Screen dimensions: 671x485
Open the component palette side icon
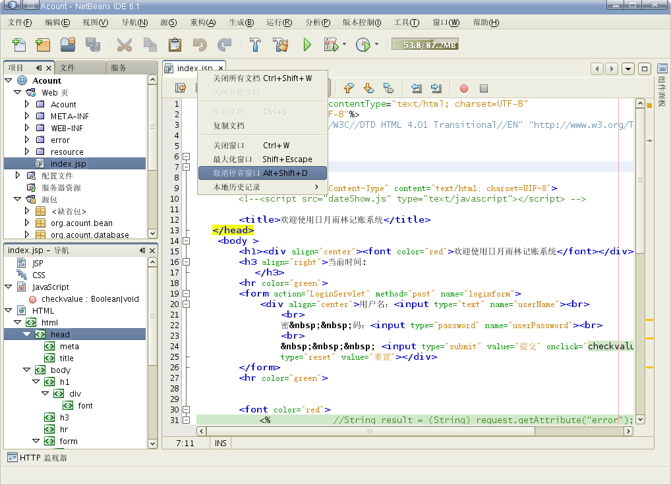(x=662, y=69)
